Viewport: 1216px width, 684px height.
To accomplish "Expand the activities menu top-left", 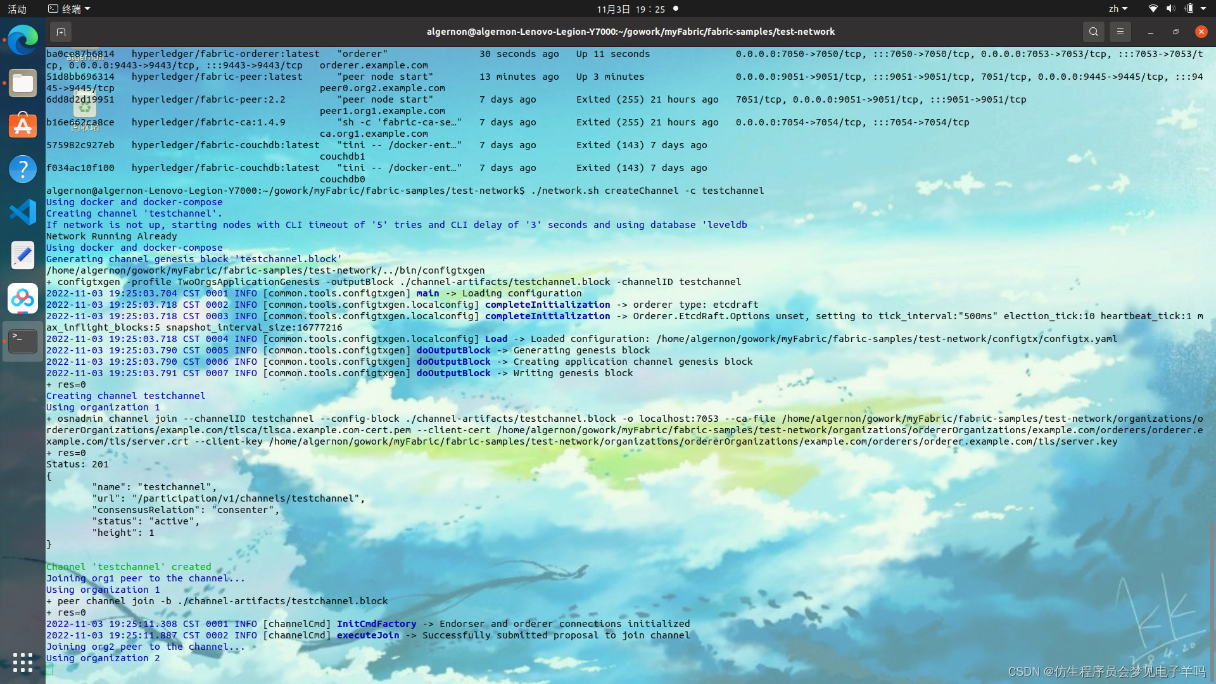I will pyautogui.click(x=23, y=8).
